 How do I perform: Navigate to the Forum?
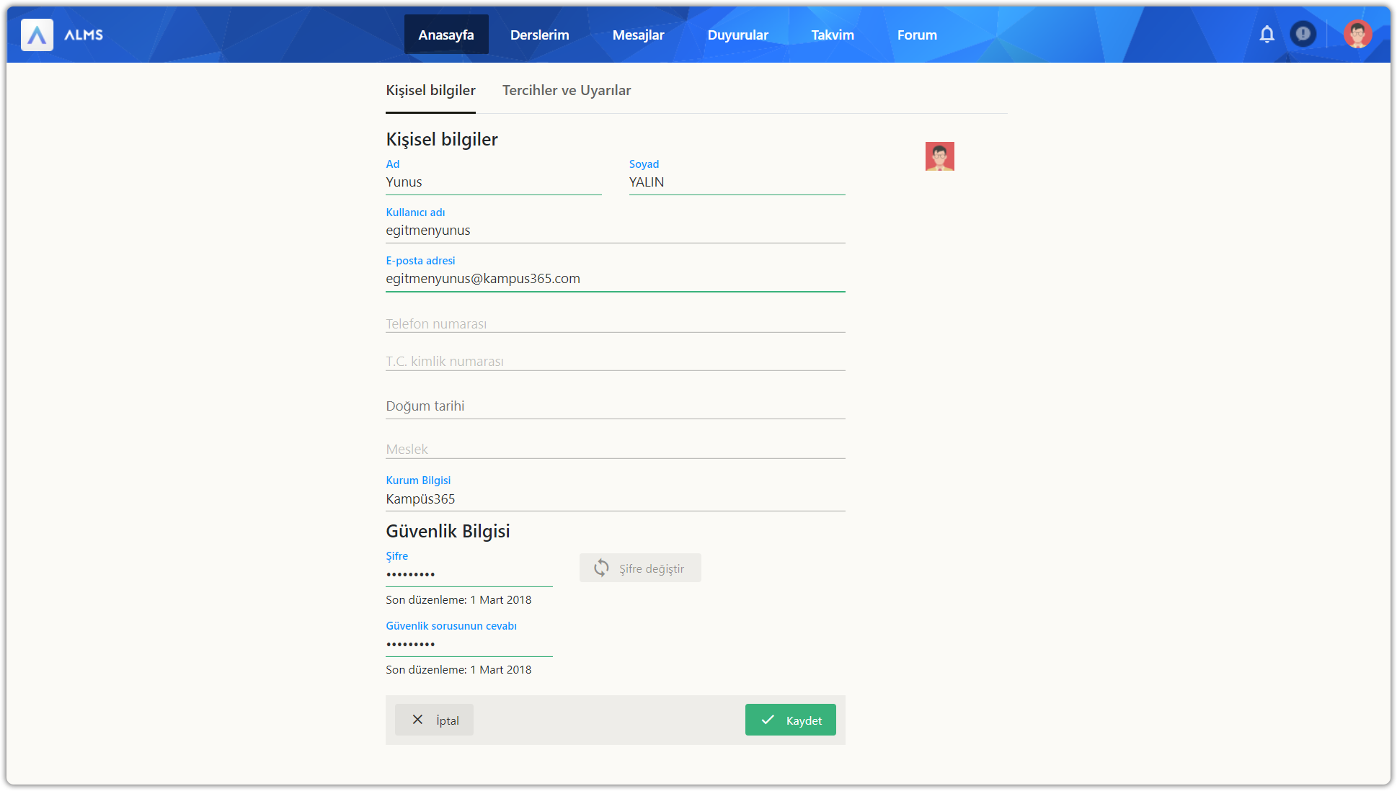coord(917,35)
